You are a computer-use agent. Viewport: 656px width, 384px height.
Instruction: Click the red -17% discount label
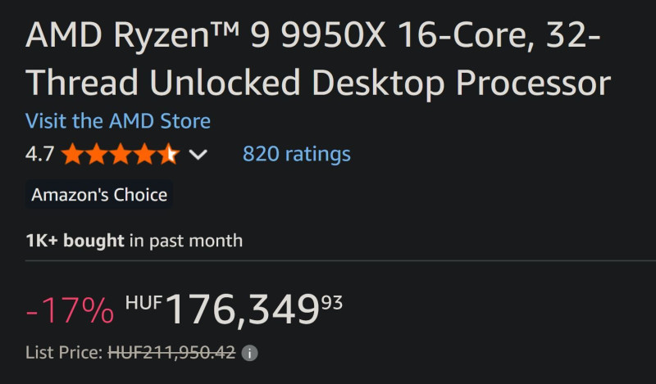(x=70, y=310)
